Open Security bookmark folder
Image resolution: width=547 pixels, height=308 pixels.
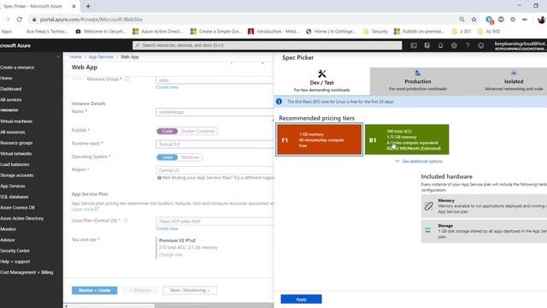[x=375, y=32]
